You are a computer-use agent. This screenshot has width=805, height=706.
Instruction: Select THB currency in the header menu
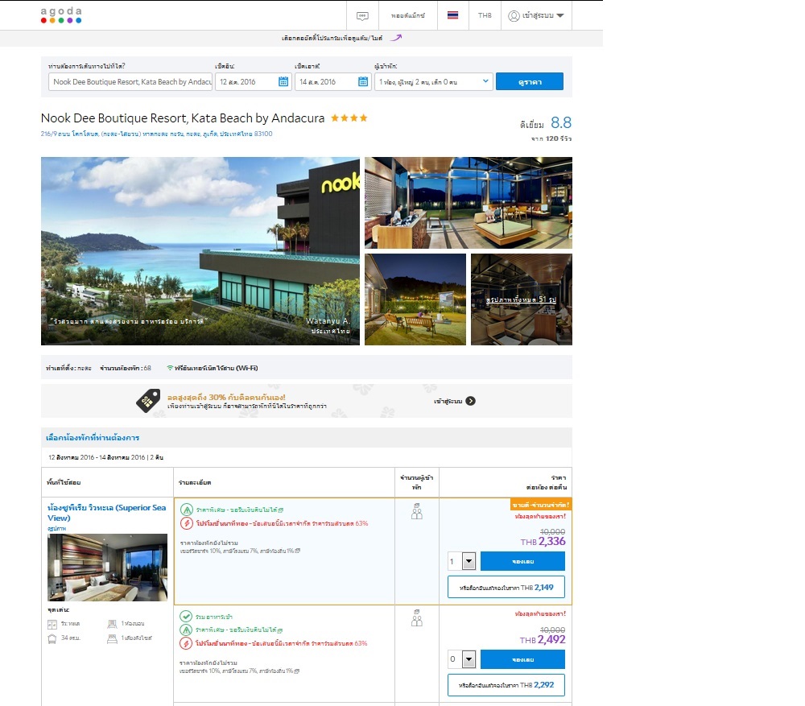coord(485,15)
